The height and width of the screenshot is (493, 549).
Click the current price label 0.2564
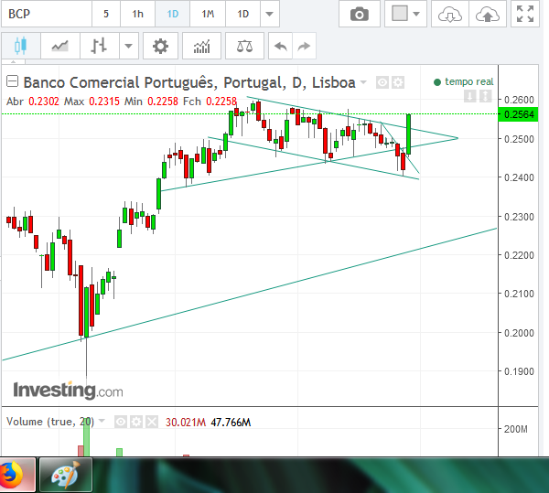pos(518,114)
